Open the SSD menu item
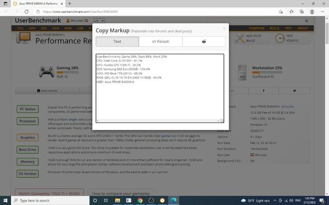Image resolution: width=329 pixels, height=205 pixels. pos(44,28)
